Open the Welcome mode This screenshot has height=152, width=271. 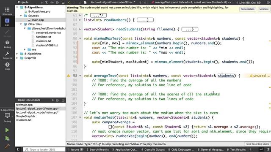pos(7,11)
